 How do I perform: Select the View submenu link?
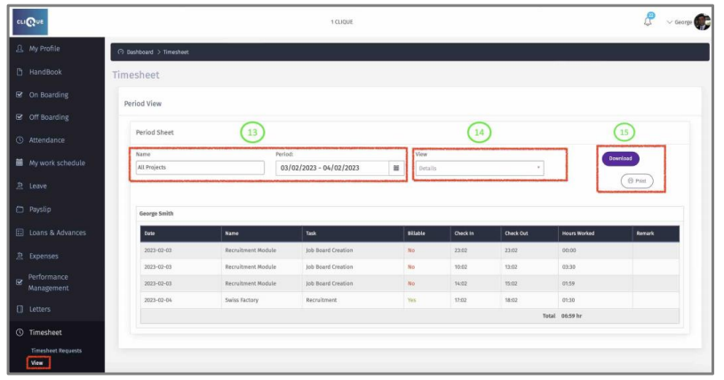[36, 362]
